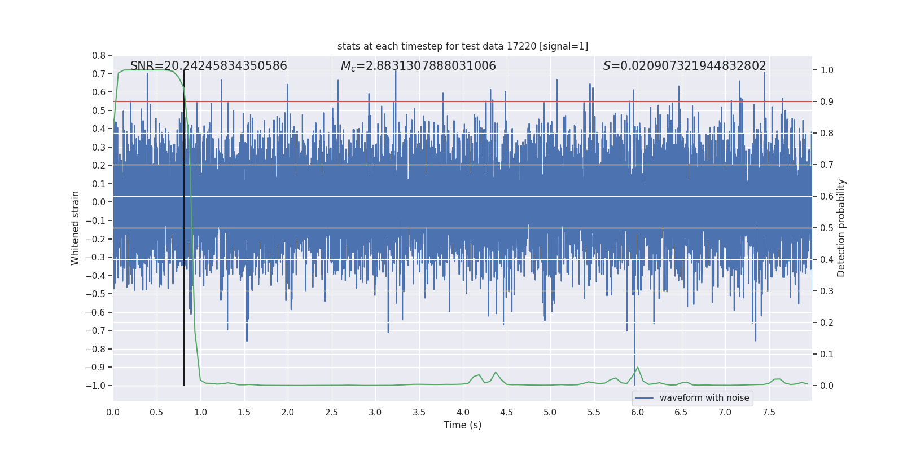Image resolution: width=903 pixels, height=451 pixels.
Task: Click the 5.5 tick on the Time axis
Action: [x=594, y=412]
